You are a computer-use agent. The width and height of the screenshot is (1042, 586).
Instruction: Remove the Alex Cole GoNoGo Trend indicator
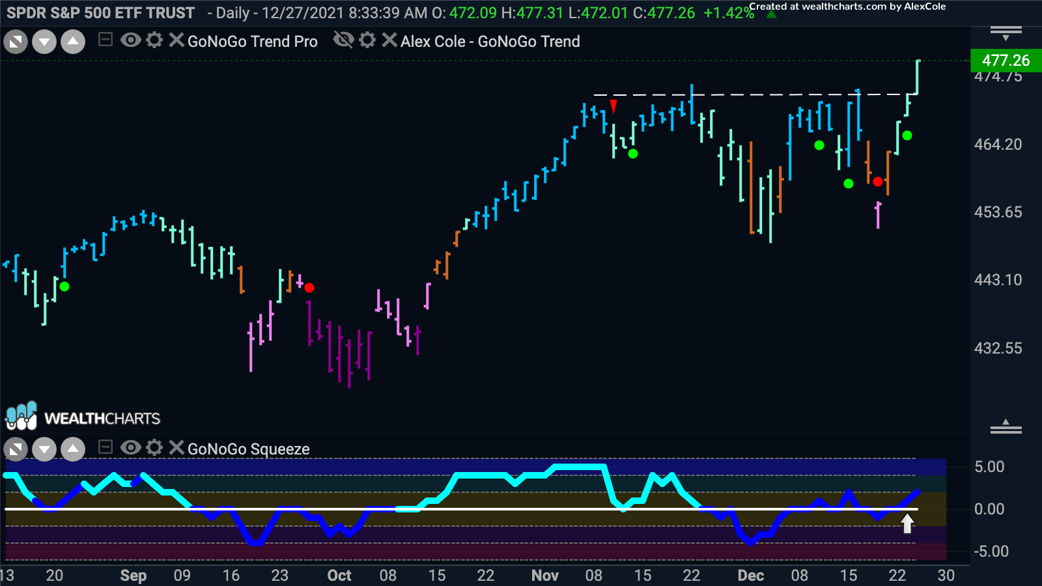coord(389,40)
